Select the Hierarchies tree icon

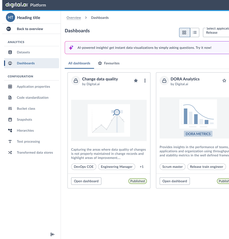pyautogui.click(x=10, y=131)
